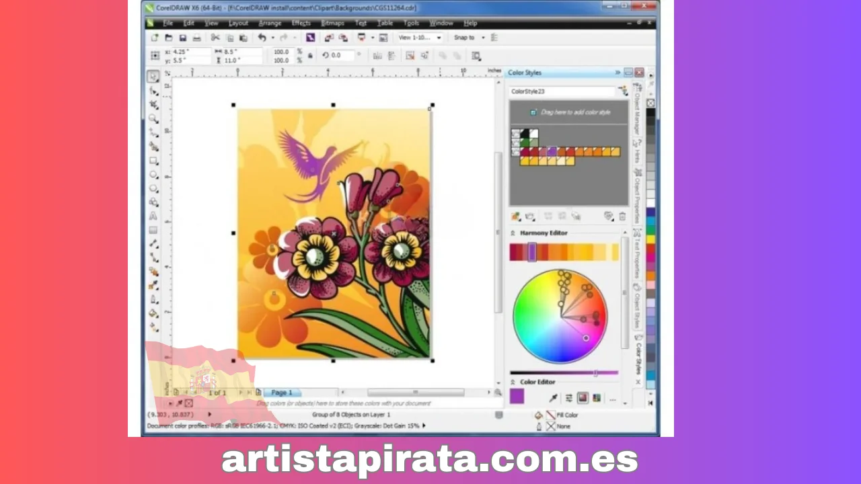861x484 pixels.
Task: Select the Connector tool
Action: coord(153,258)
